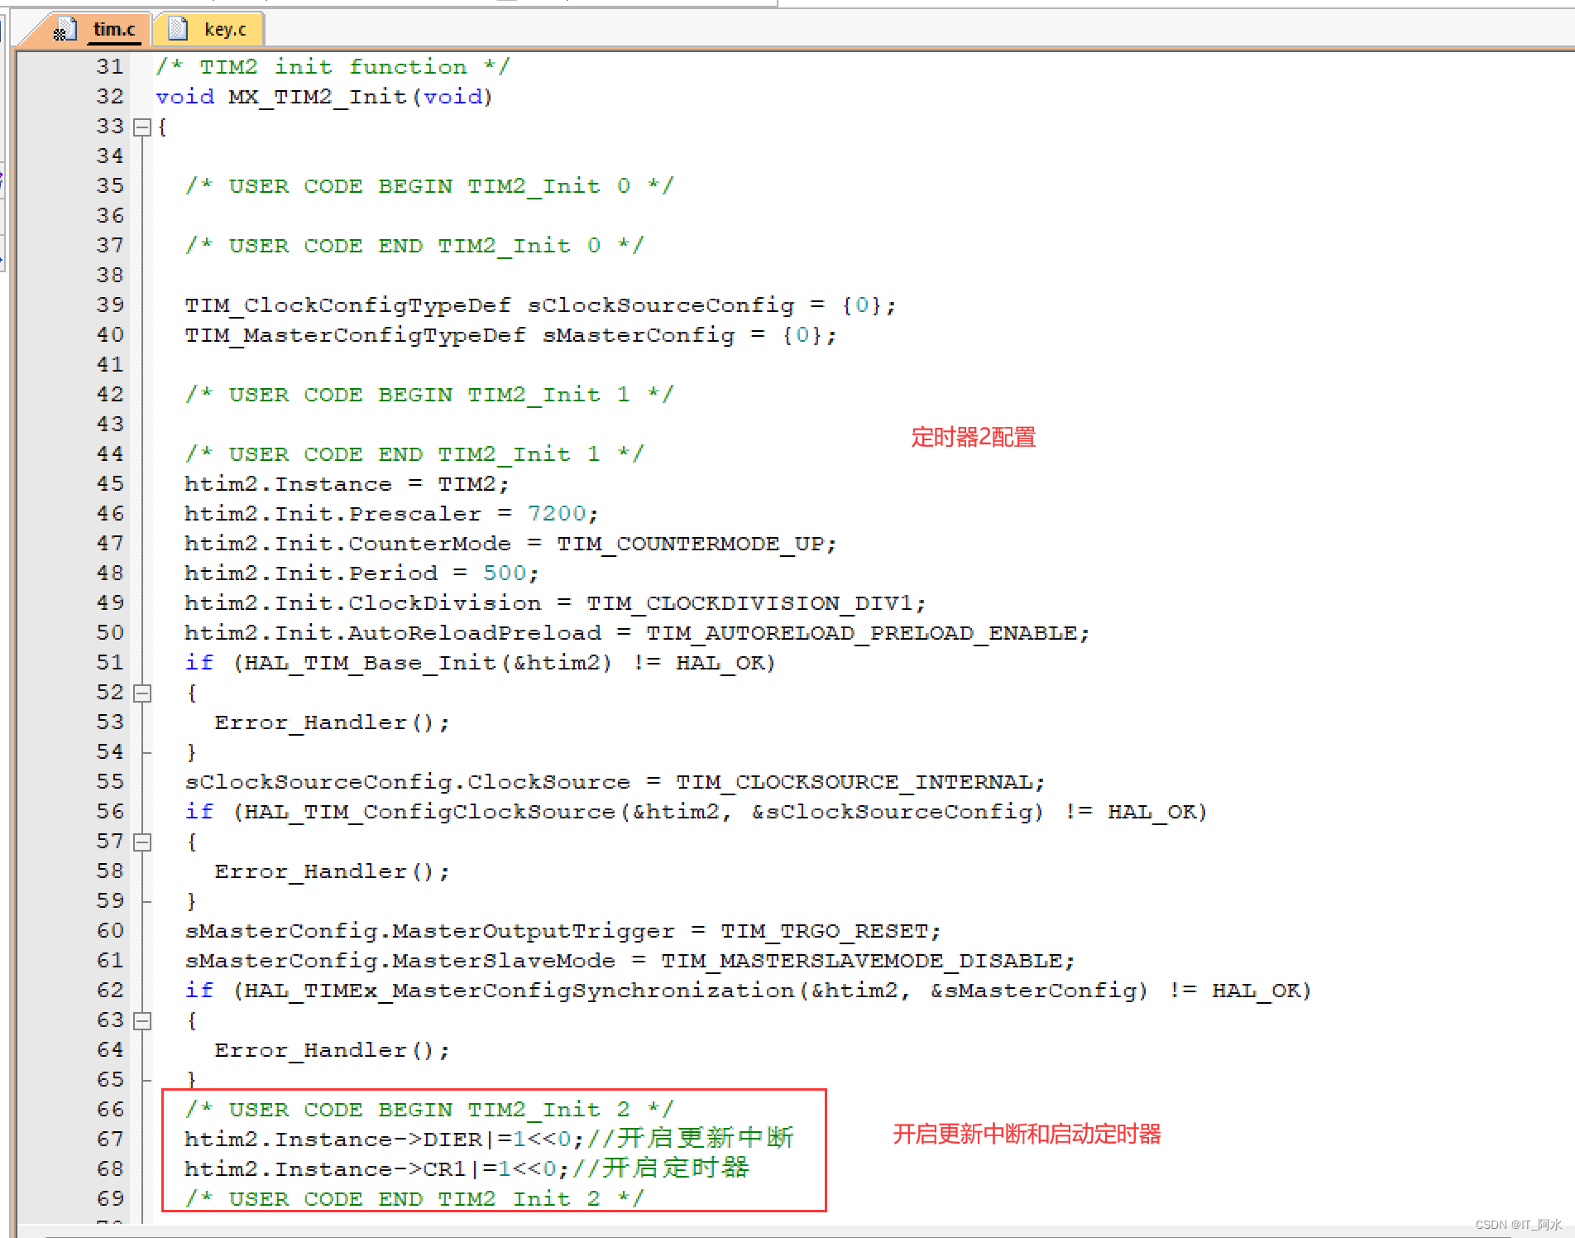Viewport: 1575px width, 1238px height.
Task: Click the TIM_TRGO_RESET constant
Action: point(825,931)
